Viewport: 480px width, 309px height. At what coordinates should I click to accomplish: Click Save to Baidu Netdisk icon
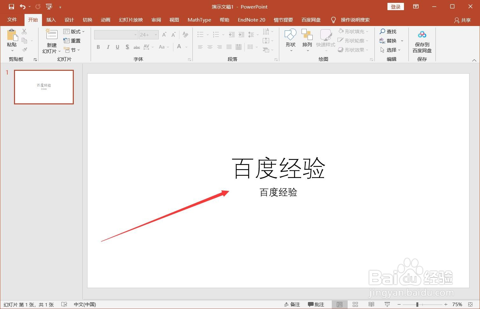click(x=422, y=34)
